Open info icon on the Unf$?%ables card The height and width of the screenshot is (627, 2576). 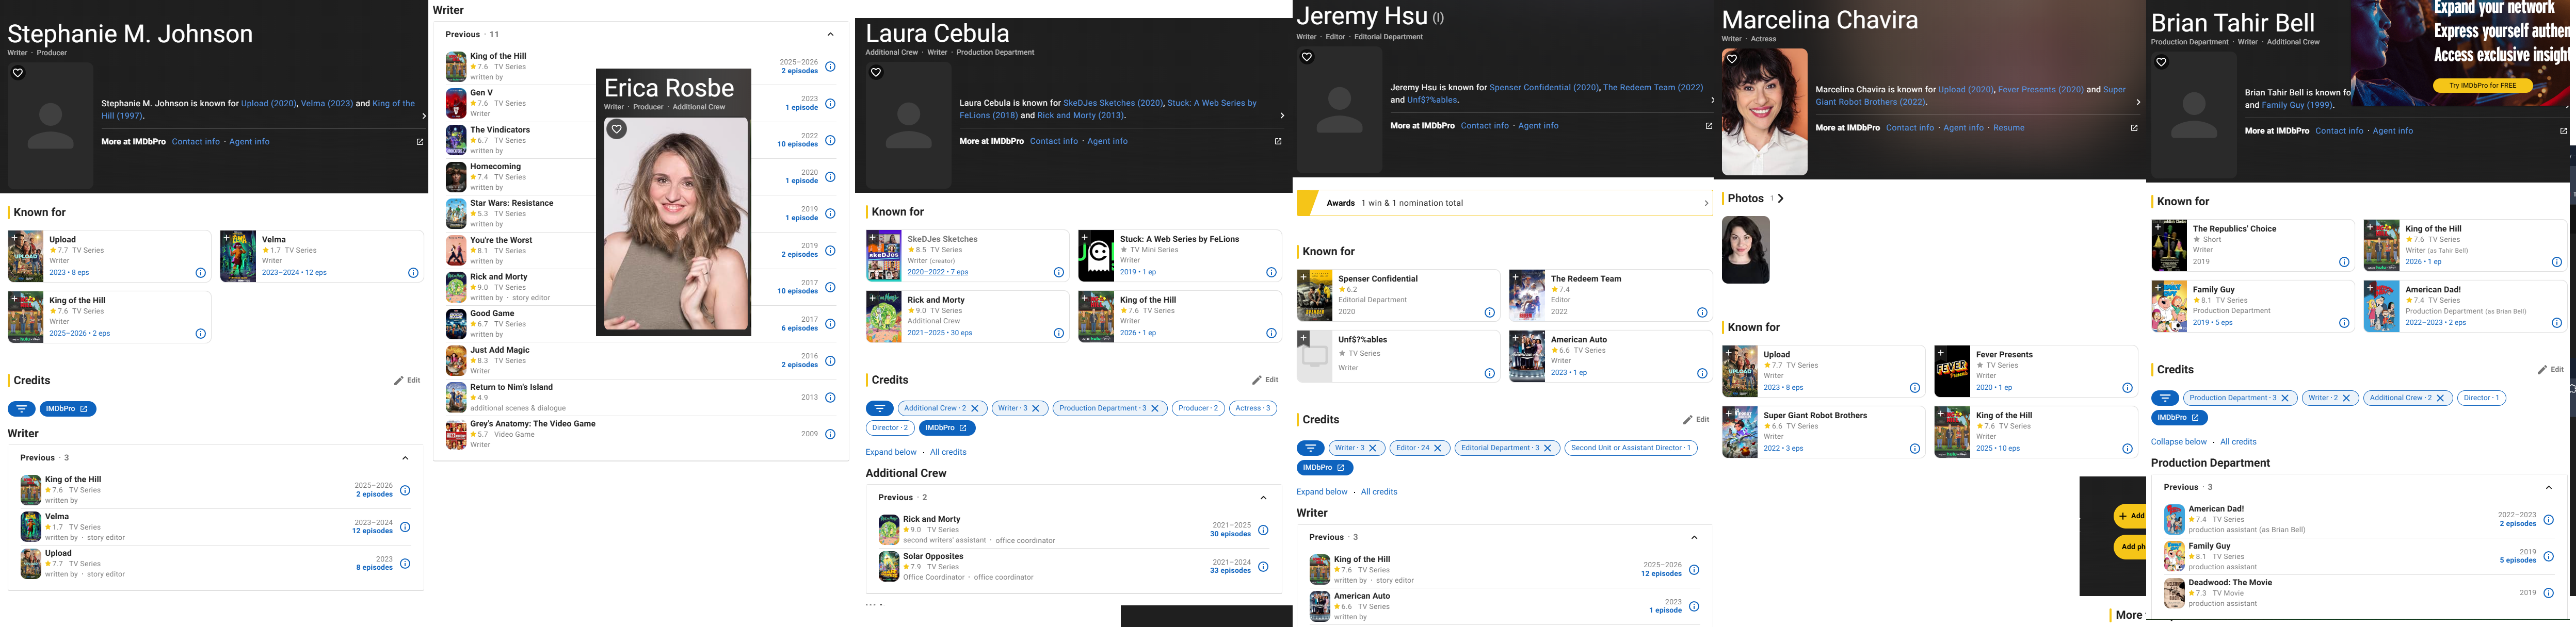click(1490, 374)
